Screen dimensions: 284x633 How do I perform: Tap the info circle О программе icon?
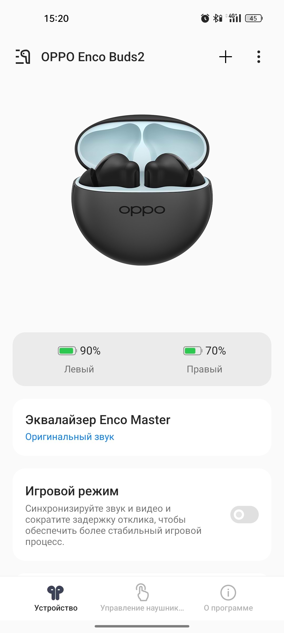click(x=228, y=593)
